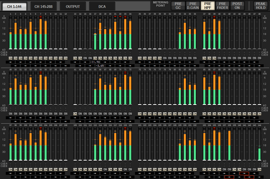
Task: Toggle channel 1 ON button
Action: (x=11, y=58)
